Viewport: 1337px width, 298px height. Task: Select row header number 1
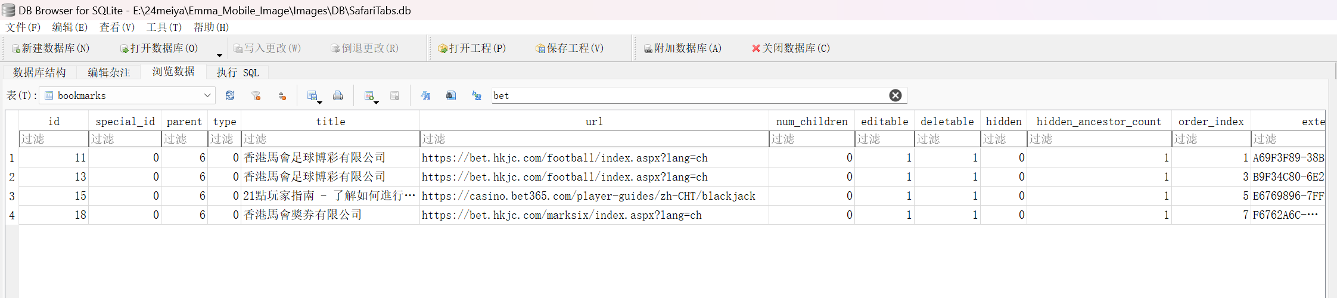(x=12, y=158)
